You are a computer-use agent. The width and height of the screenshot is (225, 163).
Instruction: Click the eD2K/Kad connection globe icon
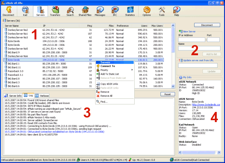[172, 160]
